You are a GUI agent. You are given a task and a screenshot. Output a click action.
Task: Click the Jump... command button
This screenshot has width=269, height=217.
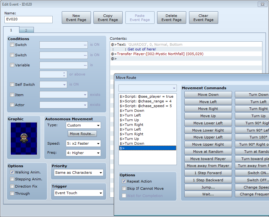coord(208,187)
